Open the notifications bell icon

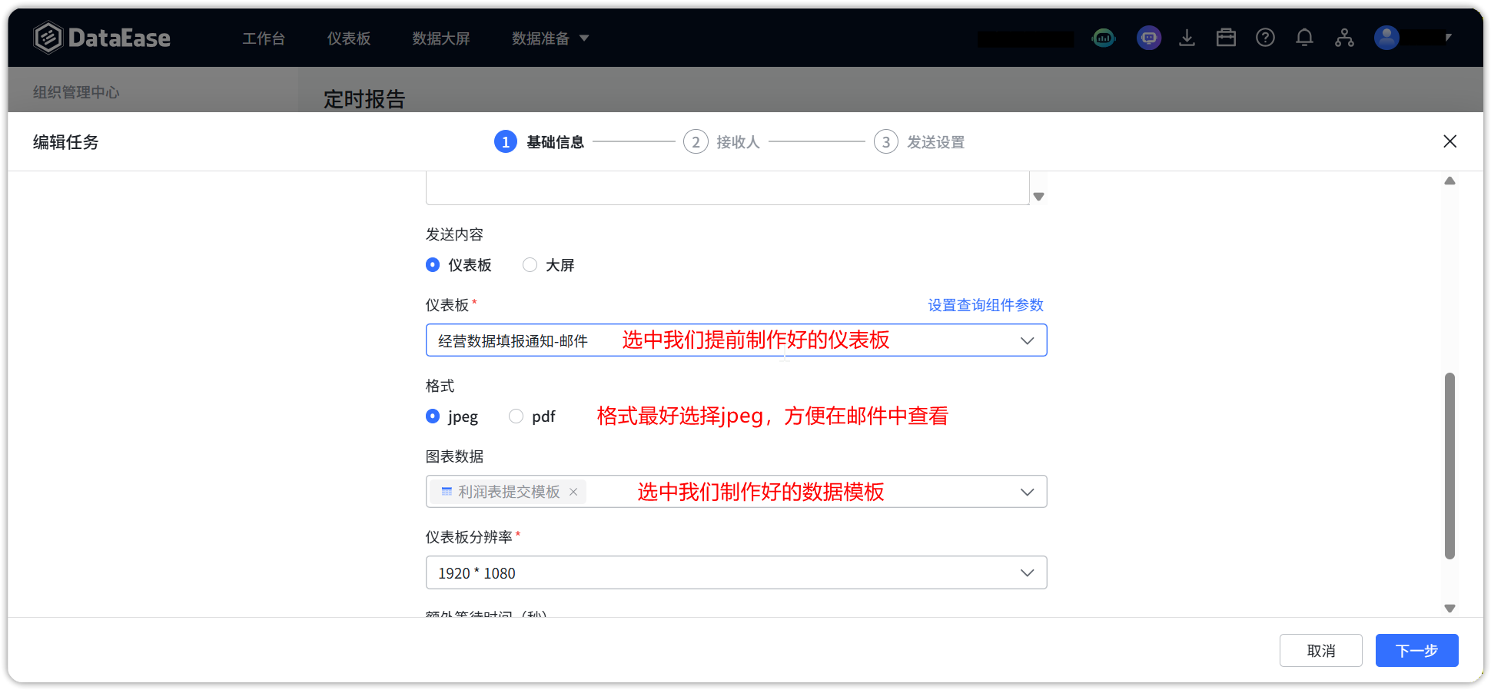[x=1304, y=38]
